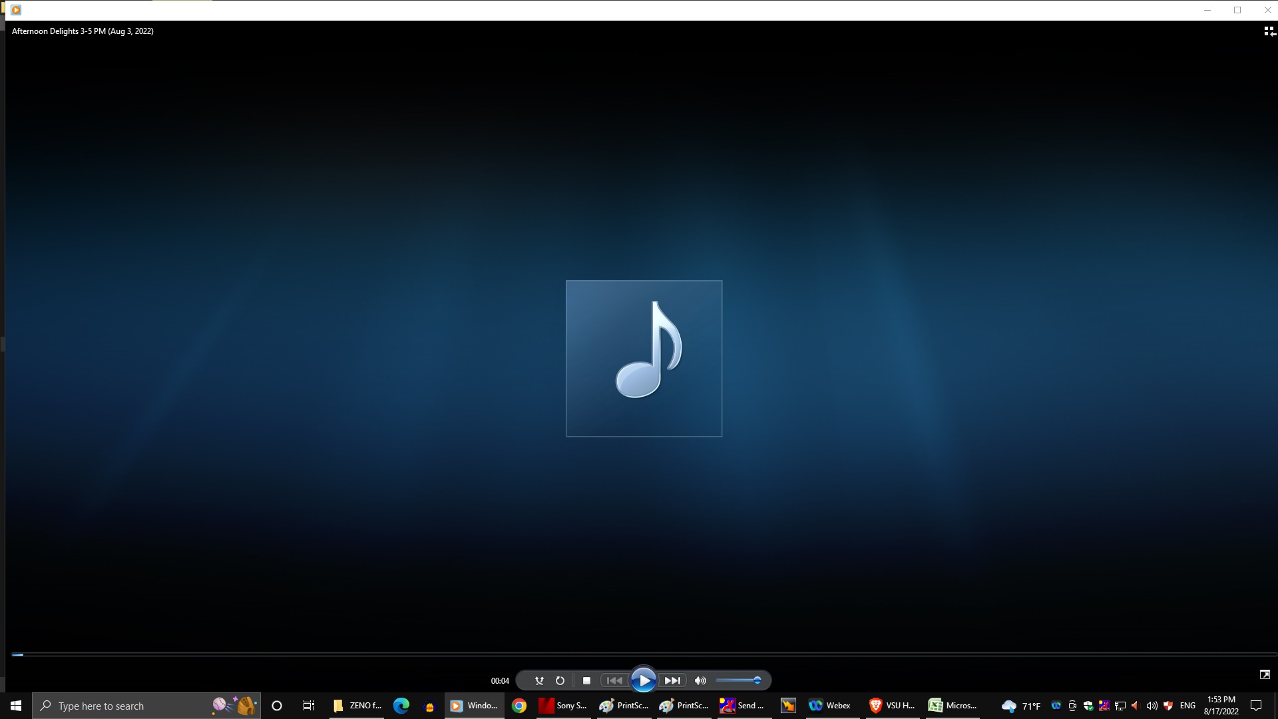Click the volume slider track
Viewport: 1278px width, 719px height.
coord(736,680)
